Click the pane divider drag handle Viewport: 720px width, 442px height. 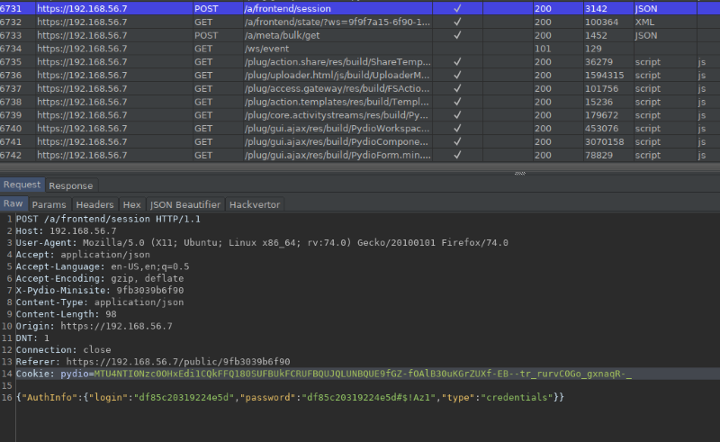(x=520, y=173)
